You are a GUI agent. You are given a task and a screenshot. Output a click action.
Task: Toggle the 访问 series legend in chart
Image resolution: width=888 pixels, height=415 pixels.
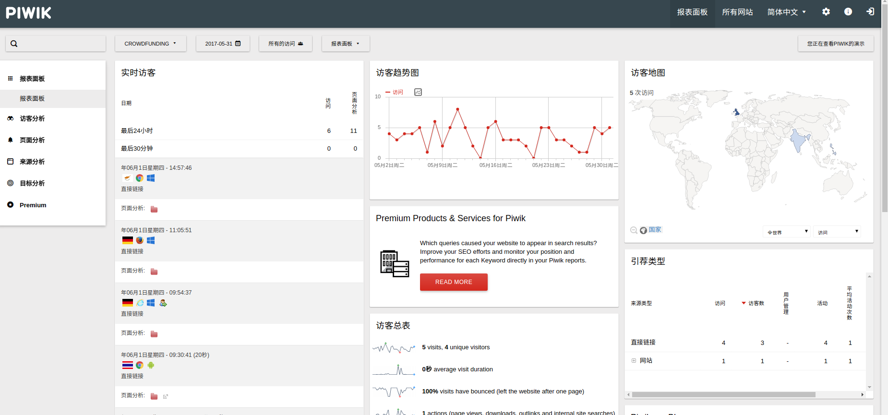(395, 92)
